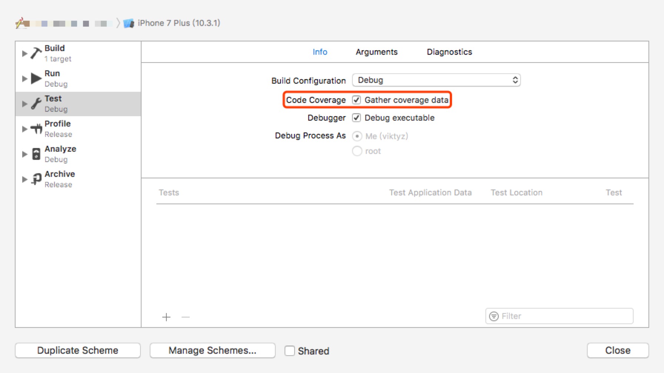Screen dimensions: 664x373
Task: Select the Run Debug action row
Action: click(78, 79)
